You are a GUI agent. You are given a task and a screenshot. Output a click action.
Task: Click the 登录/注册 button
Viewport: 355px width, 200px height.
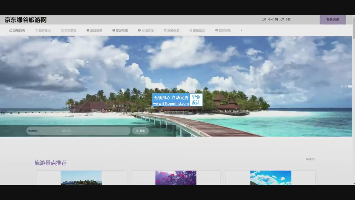click(333, 20)
